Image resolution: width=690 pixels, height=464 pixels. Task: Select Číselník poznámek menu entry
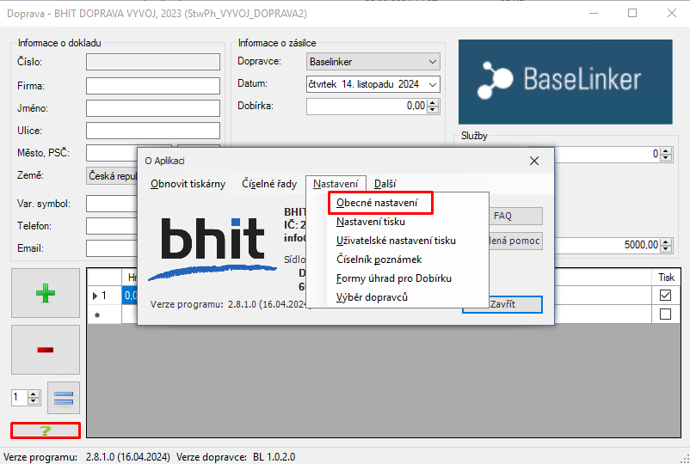coord(379,259)
